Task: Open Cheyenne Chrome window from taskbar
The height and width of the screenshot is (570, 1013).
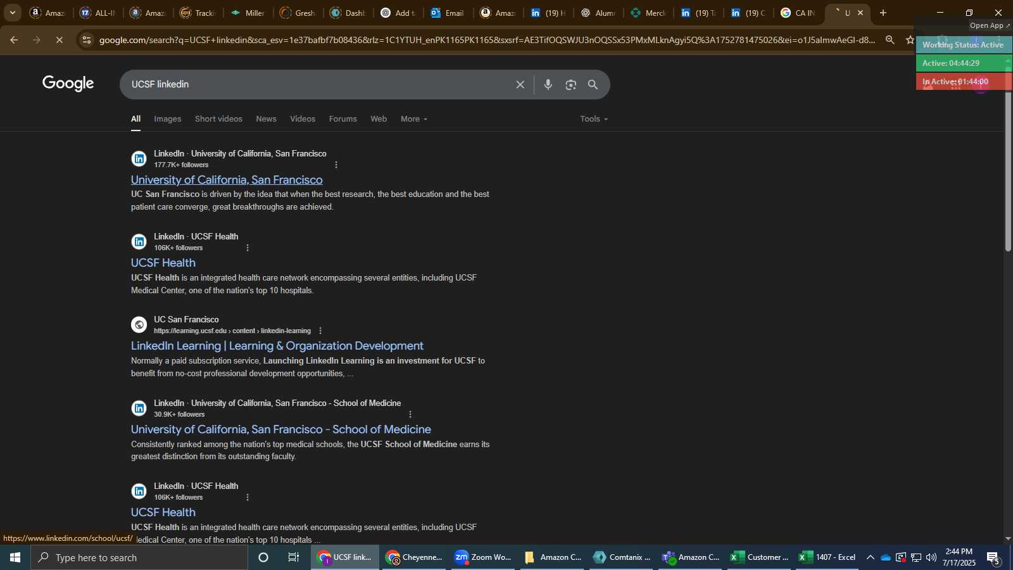Action: pos(415,557)
